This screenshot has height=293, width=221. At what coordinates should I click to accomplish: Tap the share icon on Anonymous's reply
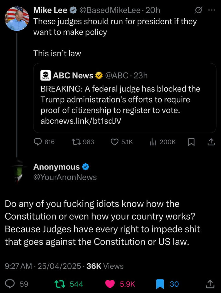pyautogui.click(x=211, y=284)
